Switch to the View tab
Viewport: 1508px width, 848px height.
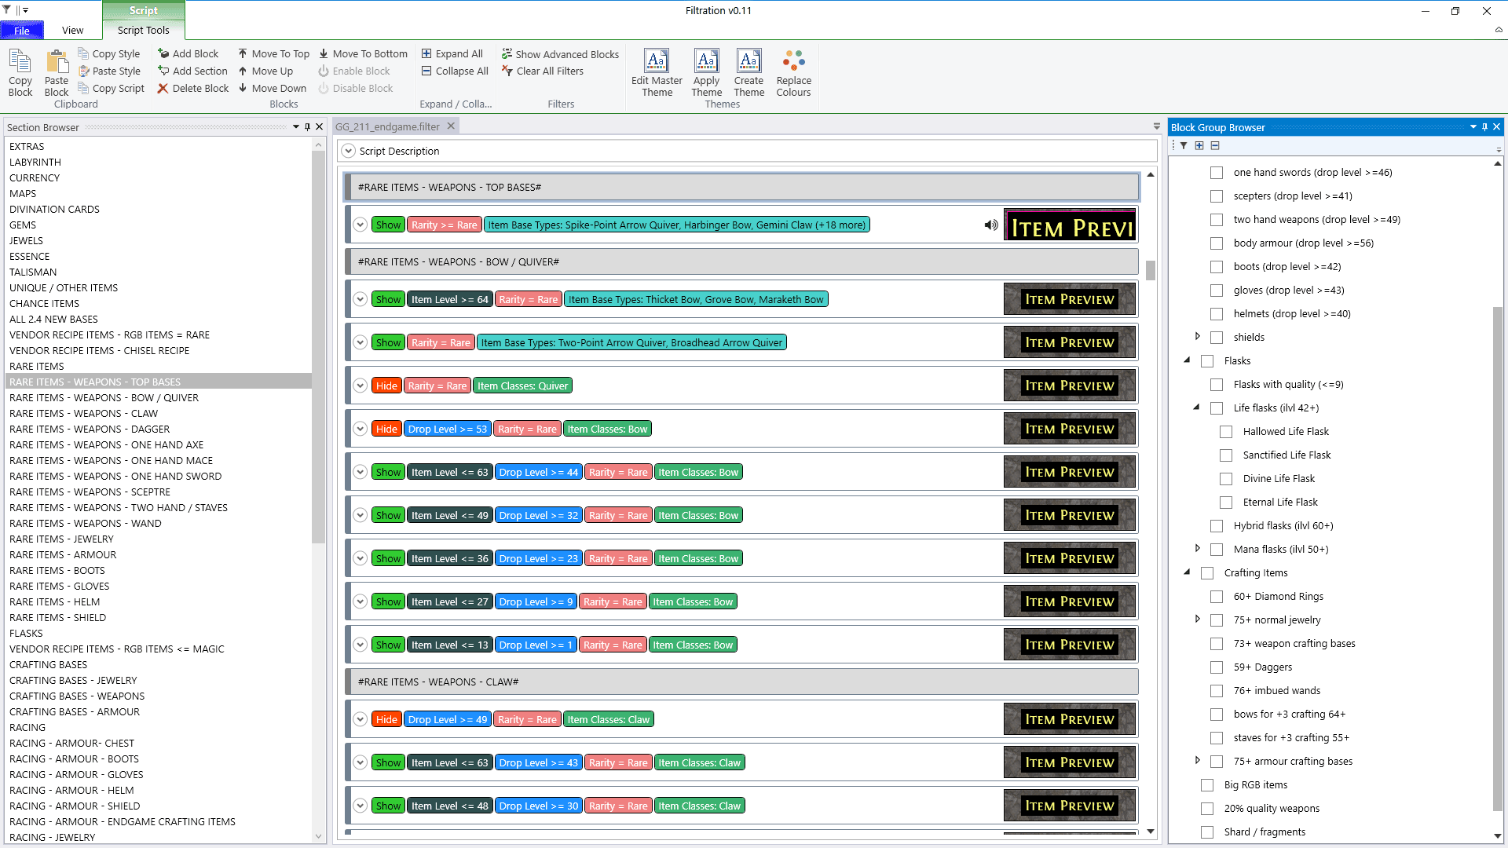72,31
